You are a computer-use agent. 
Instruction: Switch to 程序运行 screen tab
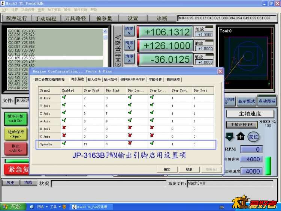coord(16,18)
